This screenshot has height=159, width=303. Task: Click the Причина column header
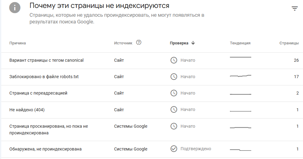[18, 43]
